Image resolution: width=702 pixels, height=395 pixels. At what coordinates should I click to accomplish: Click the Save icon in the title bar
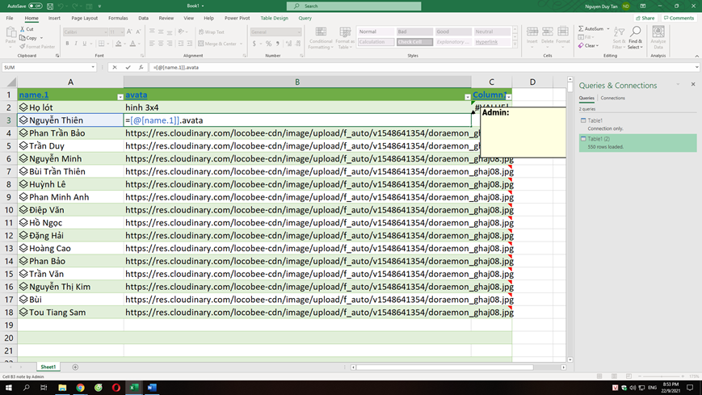point(50,6)
